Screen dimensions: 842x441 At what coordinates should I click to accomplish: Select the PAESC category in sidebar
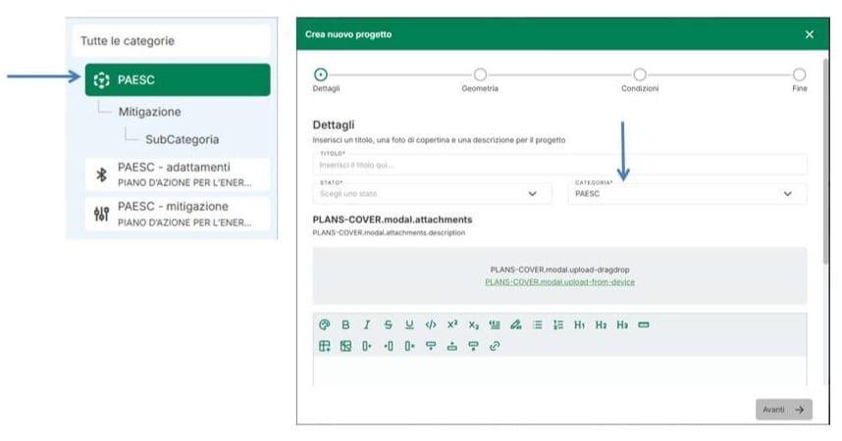(177, 80)
